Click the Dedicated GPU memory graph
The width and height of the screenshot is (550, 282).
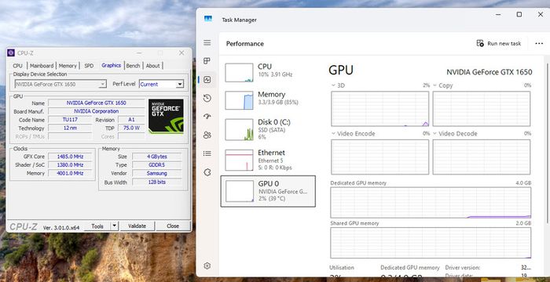[431, 203]
